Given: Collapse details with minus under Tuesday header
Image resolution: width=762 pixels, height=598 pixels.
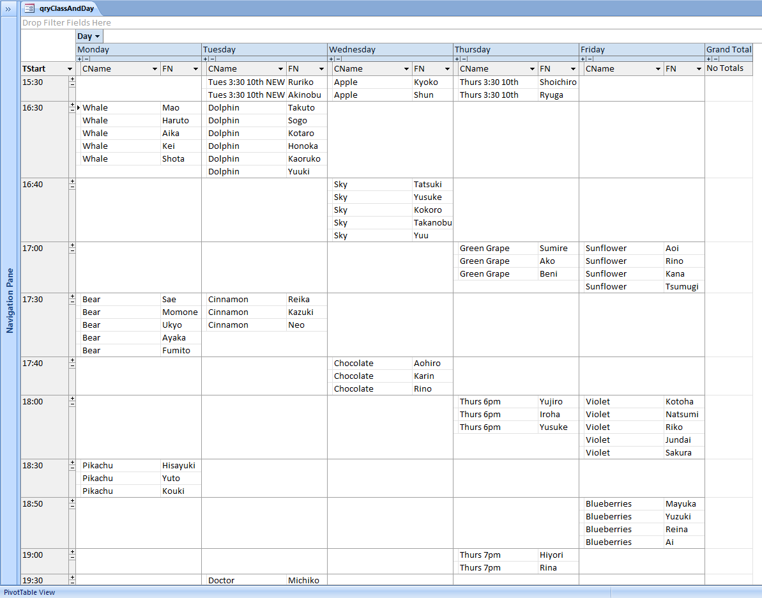Looking at the screenshot, I should coord(212,59).
